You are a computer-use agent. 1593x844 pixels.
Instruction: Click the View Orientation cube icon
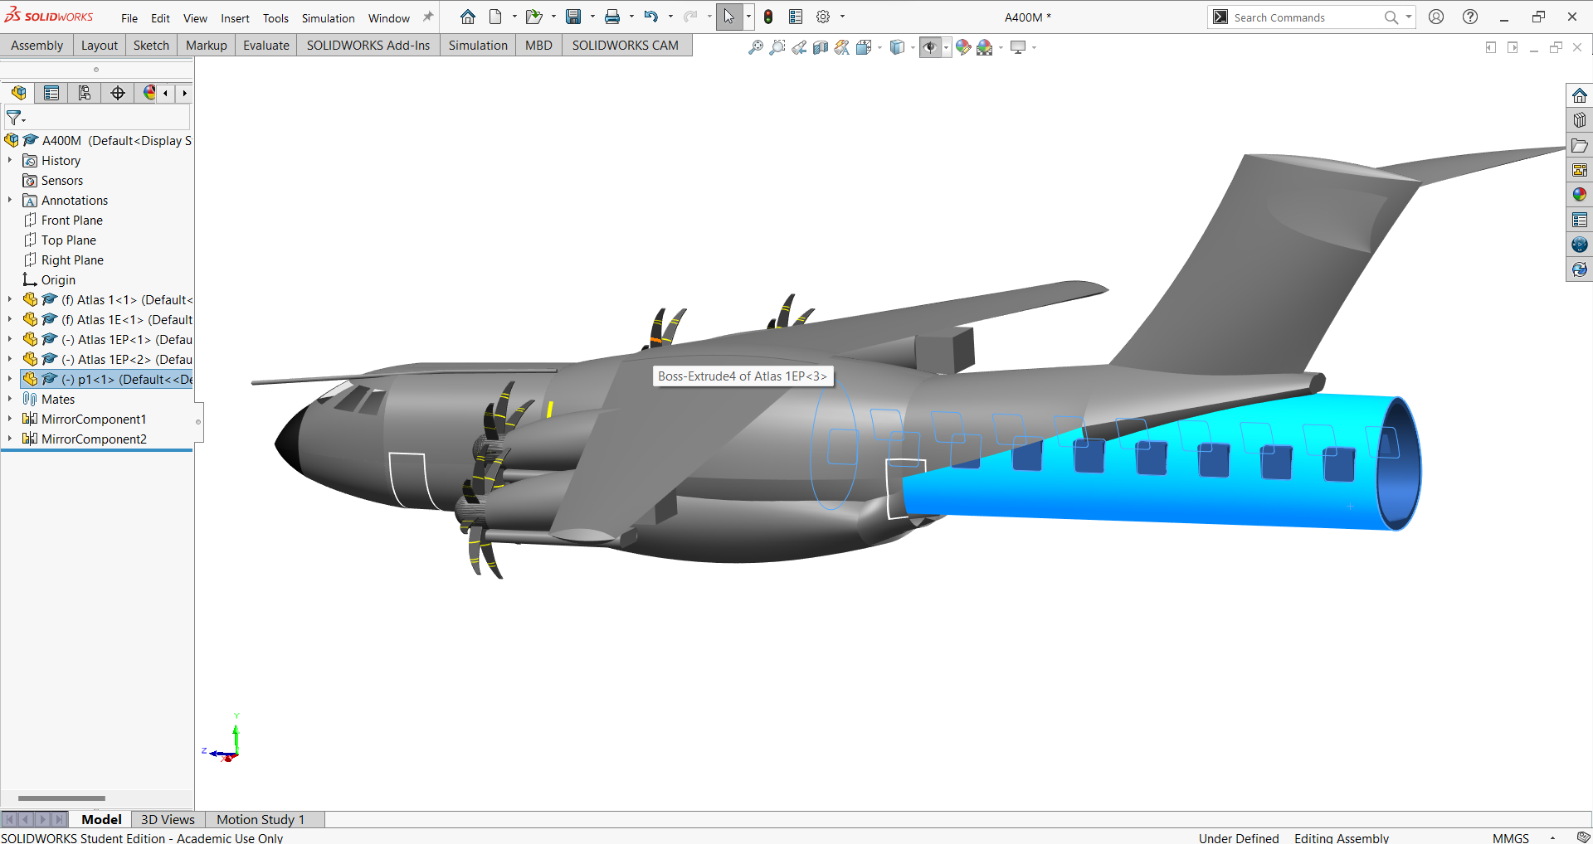[x=864, y=47]
